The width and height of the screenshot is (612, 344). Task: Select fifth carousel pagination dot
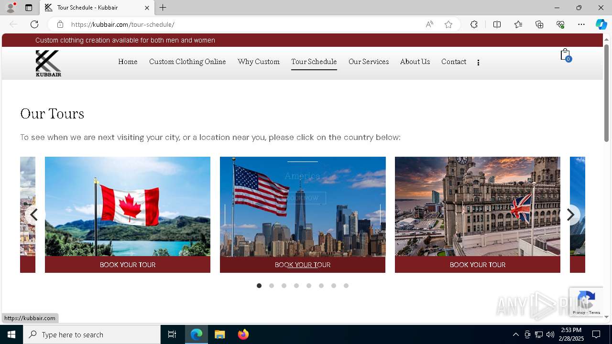pos(309,286)
